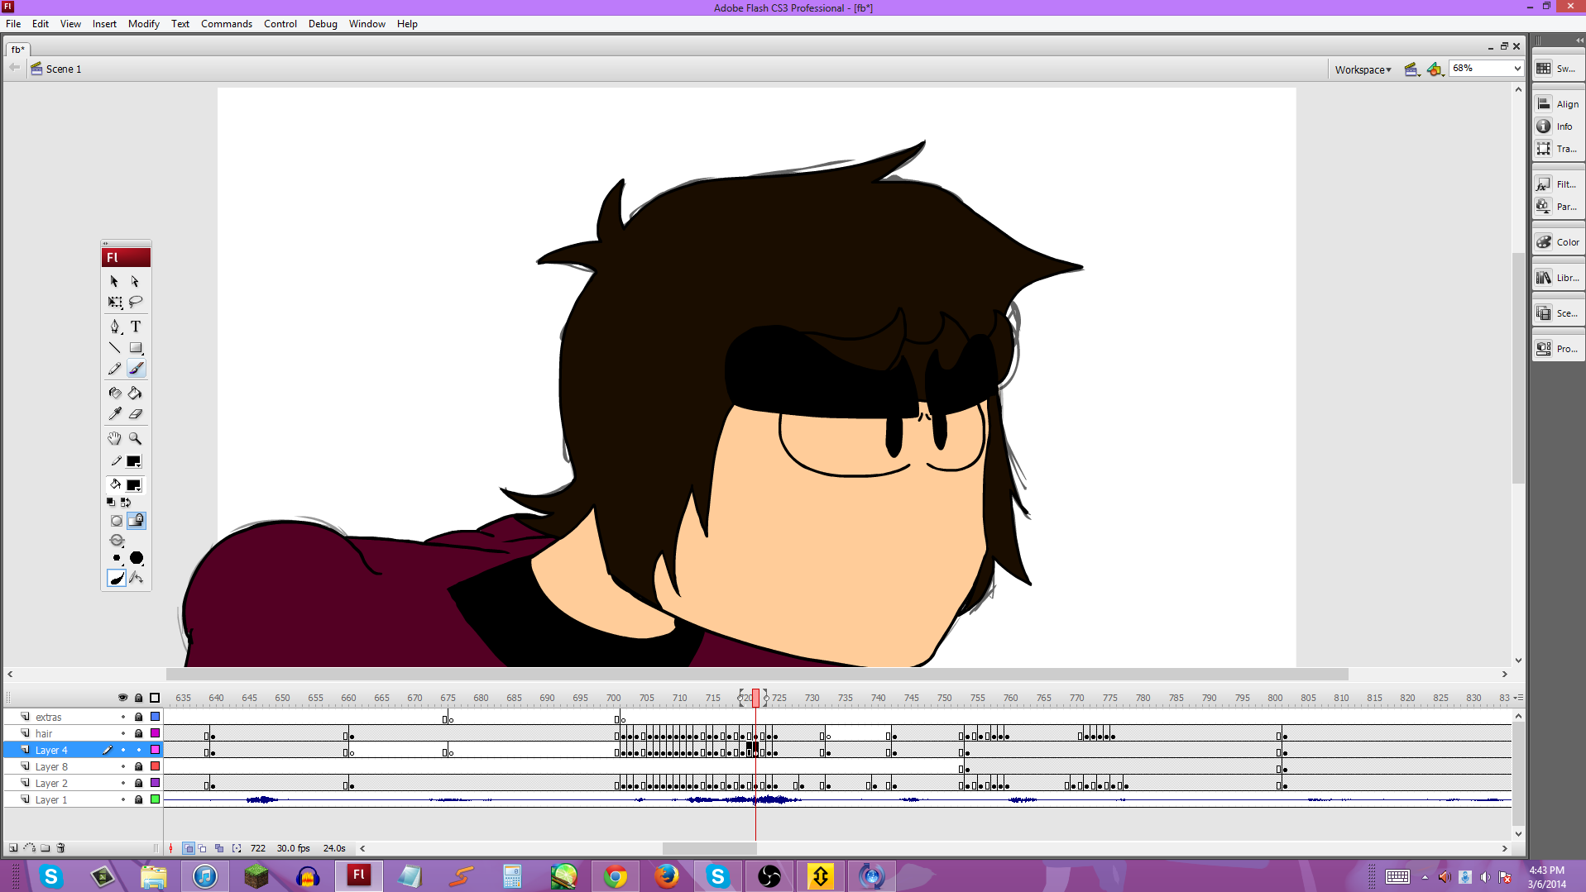
Task: Click the Black and White default colors icon
Action: [111, 503]
